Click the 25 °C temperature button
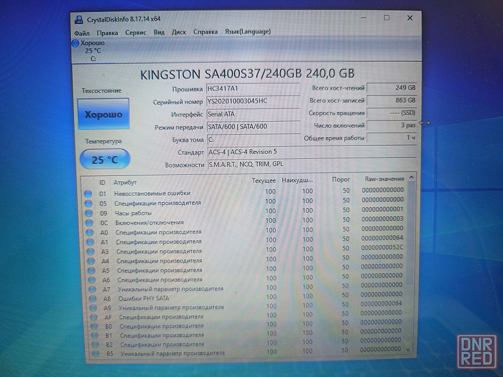503x377 pixels. 105,159
